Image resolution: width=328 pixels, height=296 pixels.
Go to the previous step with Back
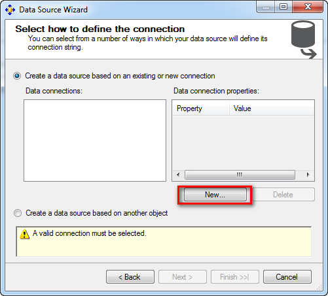click(130, 277)
